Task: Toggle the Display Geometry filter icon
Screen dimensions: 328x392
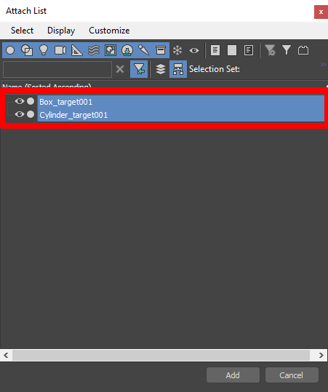Action: click(x=10, y=50)
